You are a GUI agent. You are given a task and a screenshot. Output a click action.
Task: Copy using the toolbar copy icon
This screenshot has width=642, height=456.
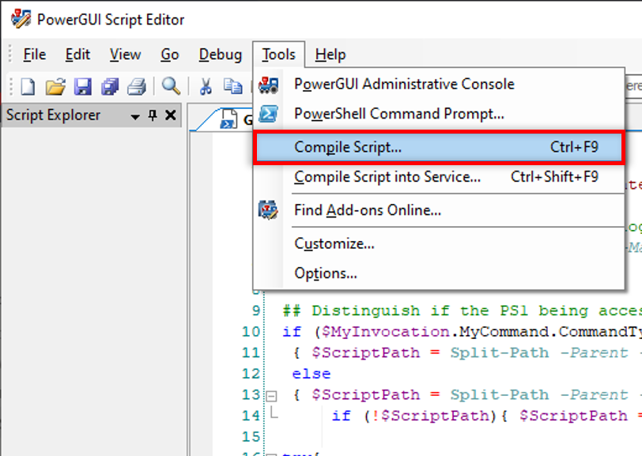click(x=233, y=86)
